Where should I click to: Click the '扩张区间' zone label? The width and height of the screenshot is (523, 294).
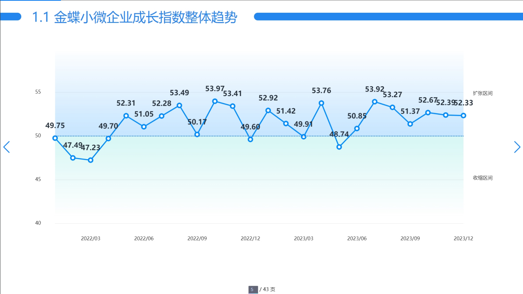click(x=483, y=93)
